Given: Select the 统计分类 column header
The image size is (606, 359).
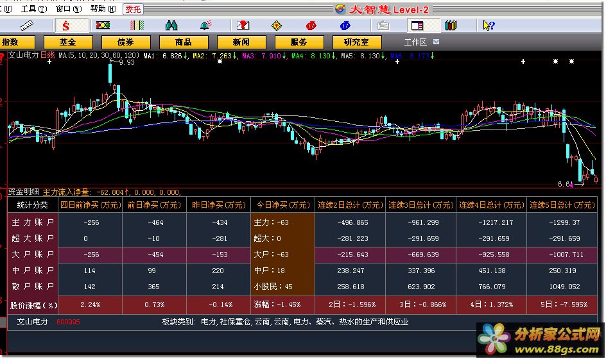Looking at the screenshot, I should point(33,205).
